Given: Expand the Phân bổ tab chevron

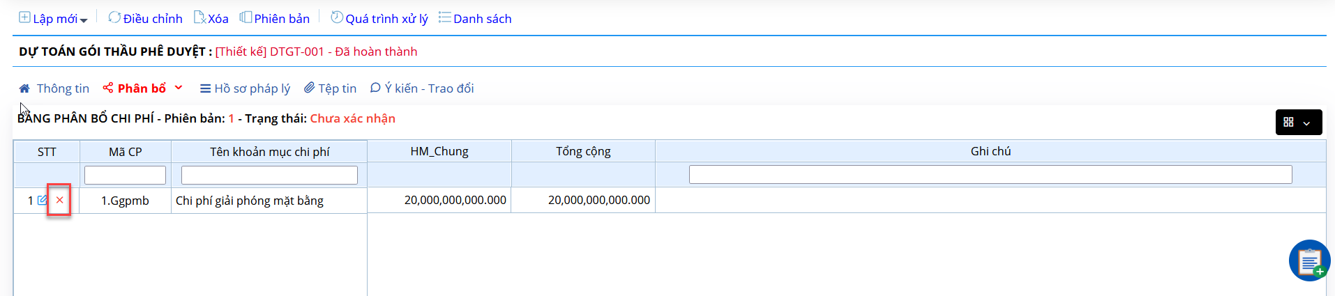Looking at the screenshot, I should tap(179, 88).
